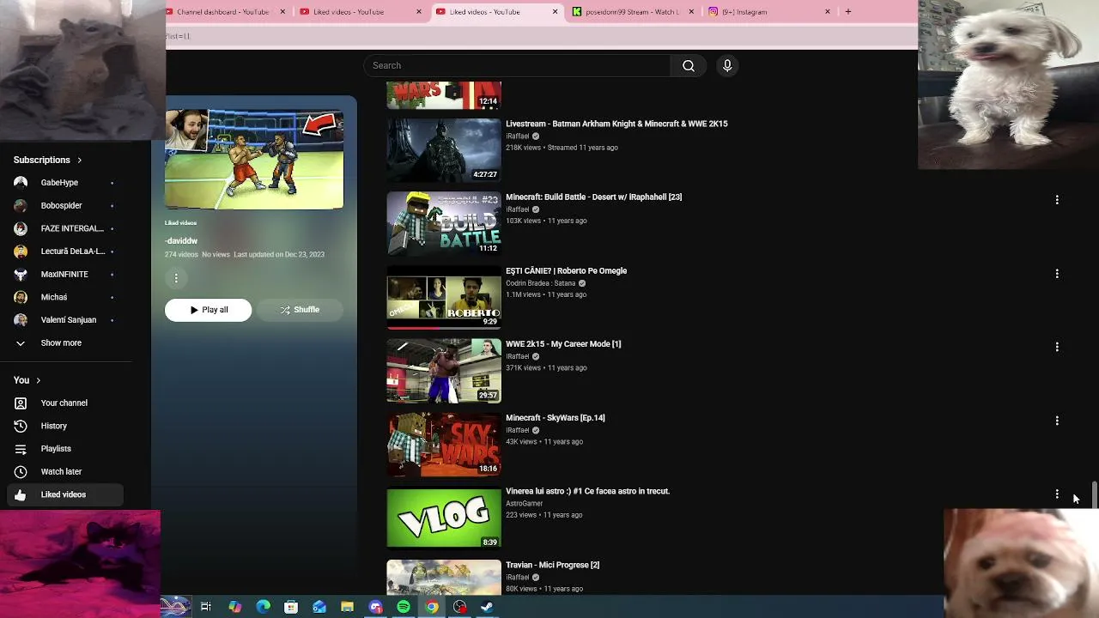Click the browser address bar
1099x618 pixels.
(x=541, y=36)
